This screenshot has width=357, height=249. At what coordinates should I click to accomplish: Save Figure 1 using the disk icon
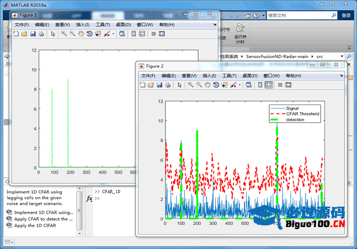33,34
